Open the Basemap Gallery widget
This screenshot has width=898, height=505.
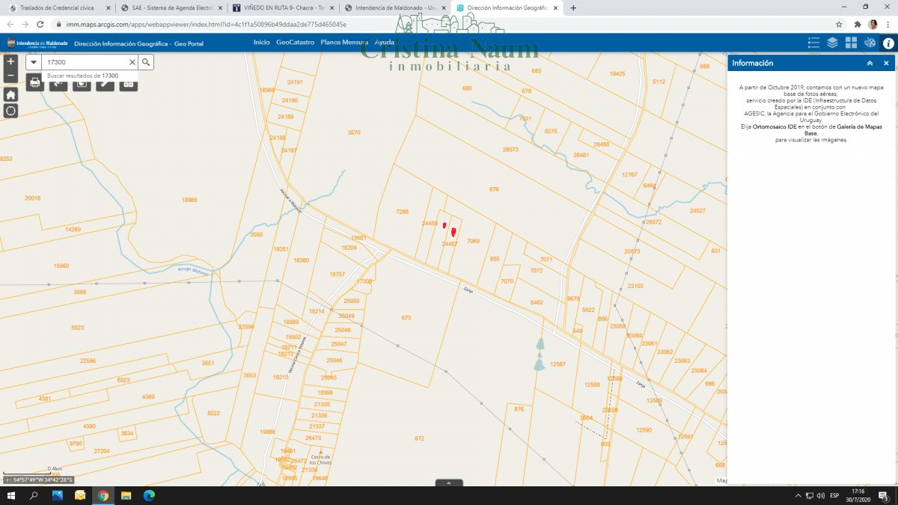click(x=852, y=43)
